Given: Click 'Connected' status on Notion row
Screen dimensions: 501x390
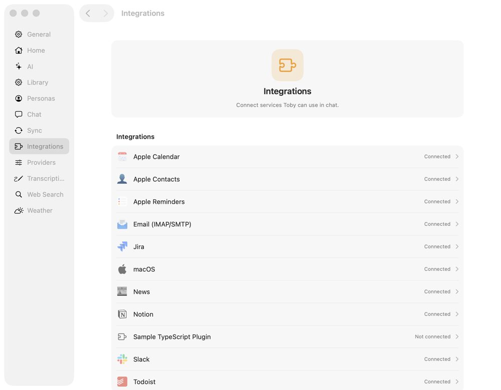Looking at the screenshot, I should coord(437,314).
